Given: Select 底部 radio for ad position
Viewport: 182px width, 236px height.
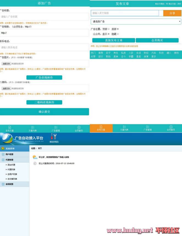Looking at the screenshot, I should [118, 29].
